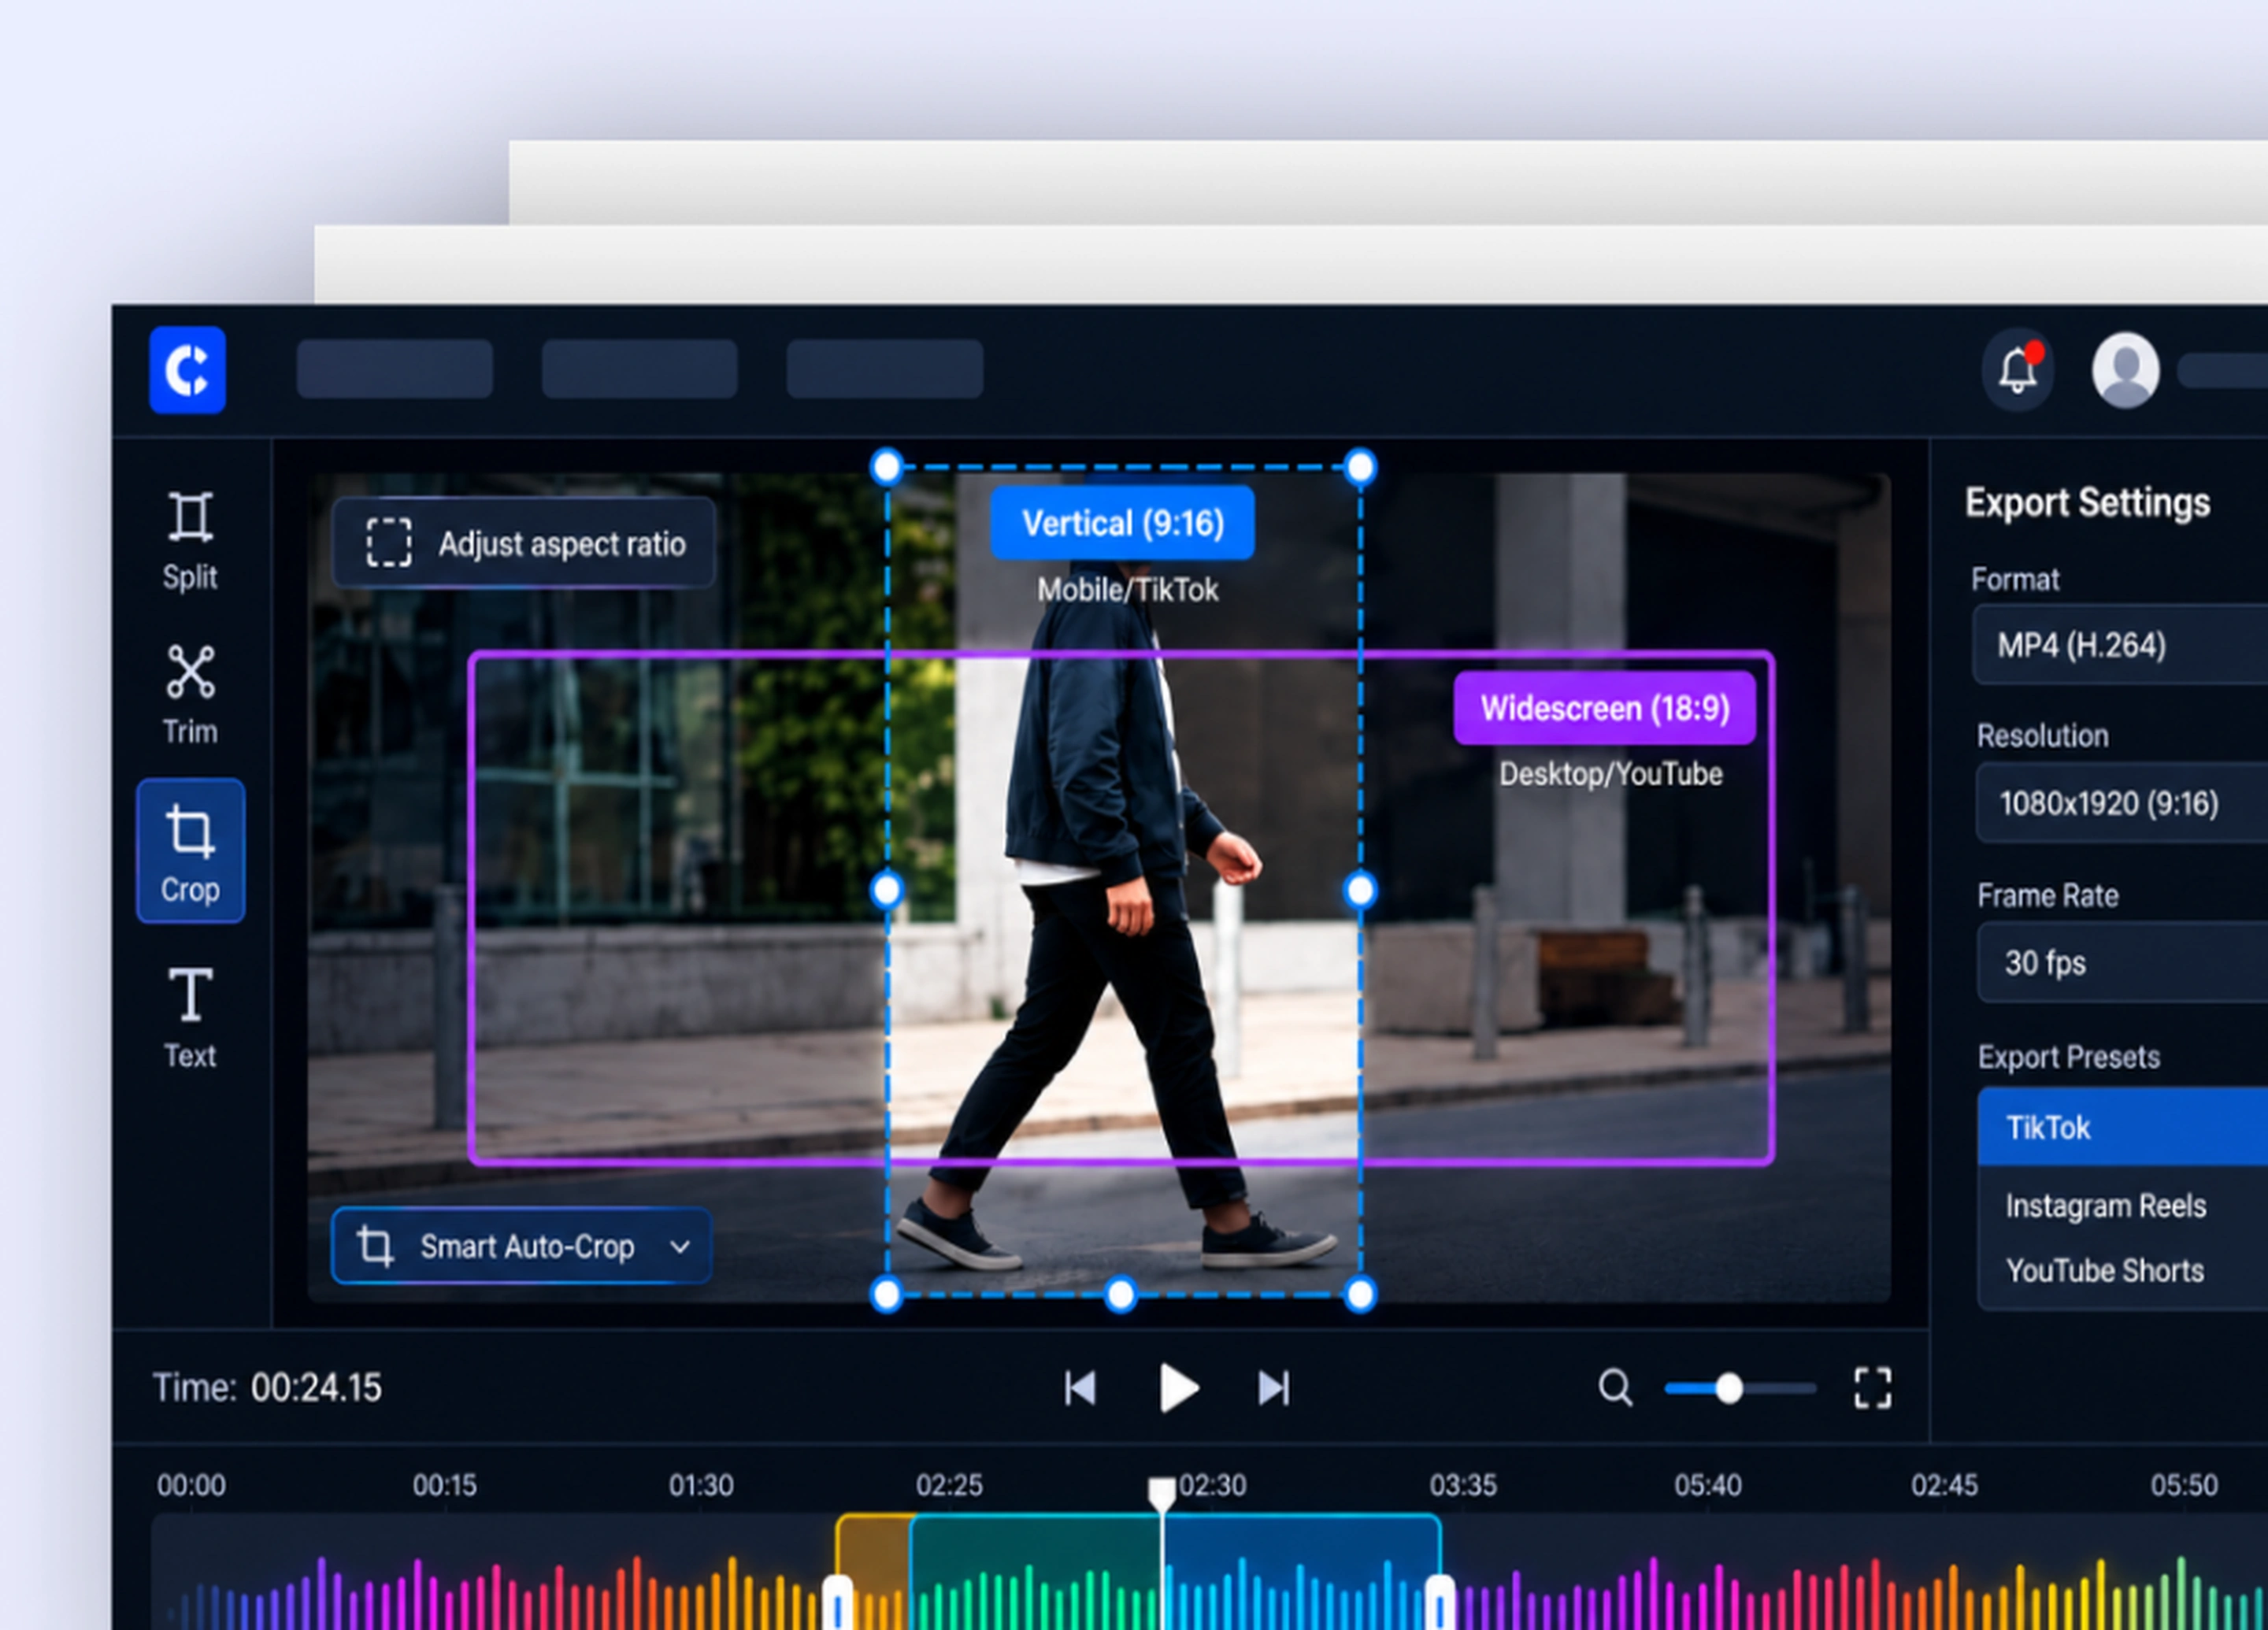Click the right-middle crop edge handle
Viewport: 2268px width, 1630px height.
coord(1360,890)
